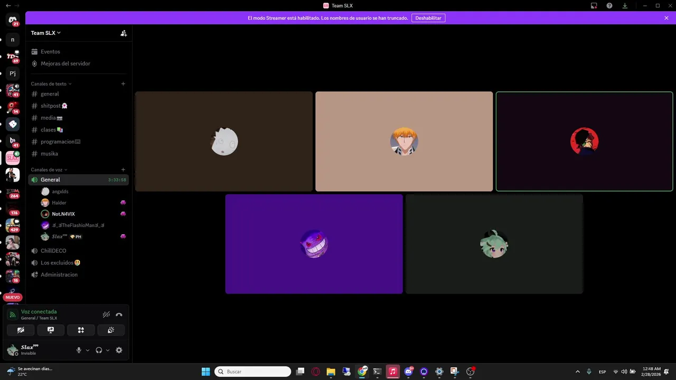The image size is (676, 380).
Task: Open weather widget in taskbar
Action: click(x=31, y=372)
